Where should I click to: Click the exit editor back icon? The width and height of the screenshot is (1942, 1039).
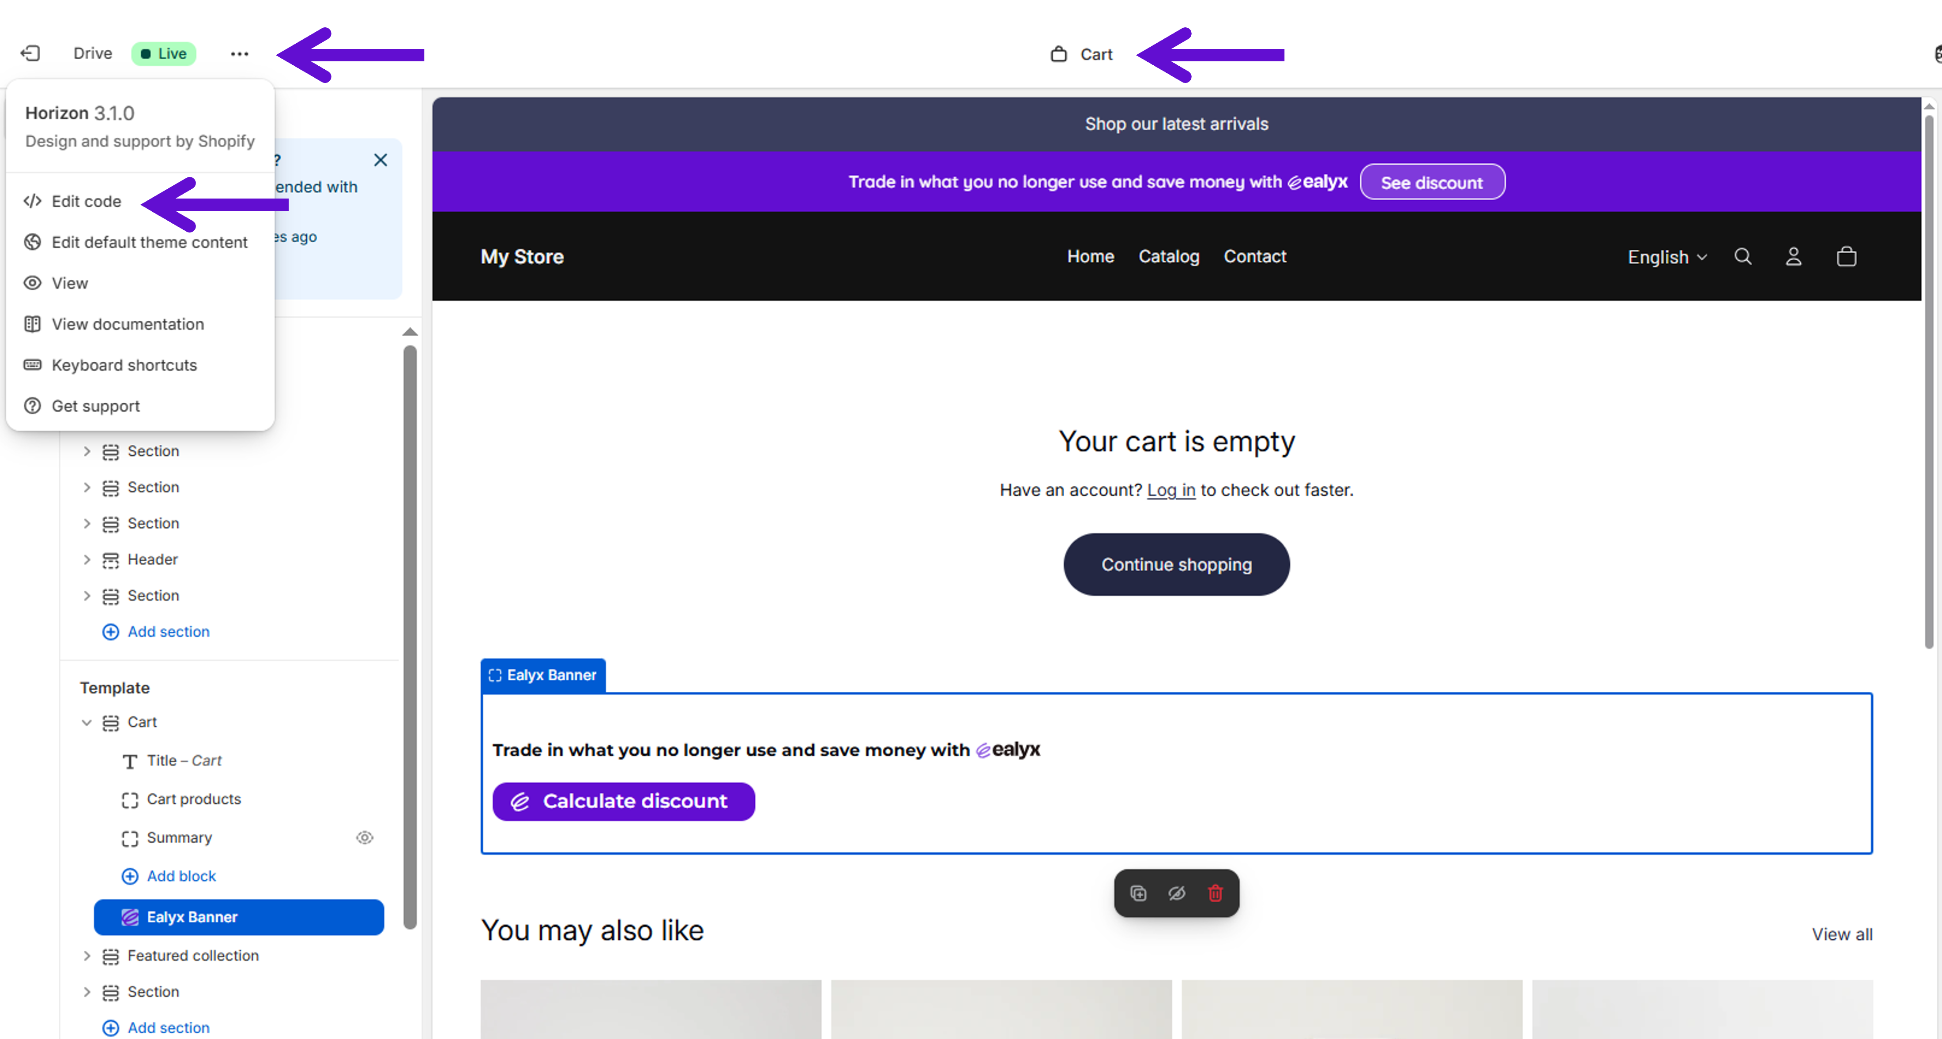pos(30,53)
